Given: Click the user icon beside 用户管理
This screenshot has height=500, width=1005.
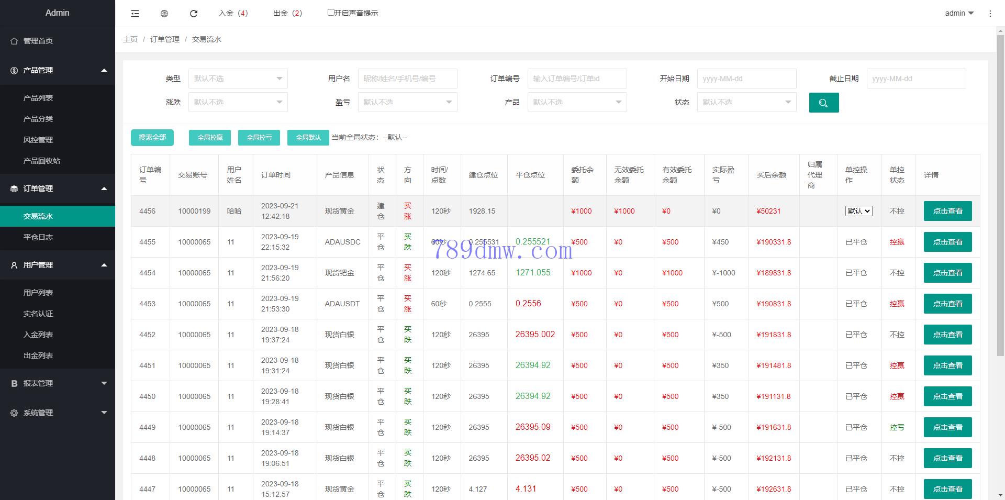Looking at the screenshot, I should point(14,265).
